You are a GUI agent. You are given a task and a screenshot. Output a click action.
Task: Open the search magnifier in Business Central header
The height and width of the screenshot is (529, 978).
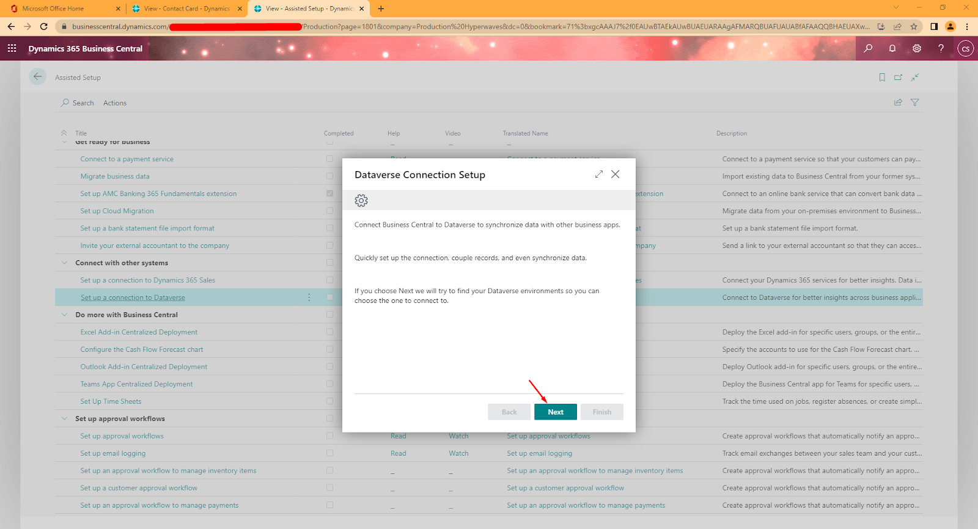tap(868, 48)
